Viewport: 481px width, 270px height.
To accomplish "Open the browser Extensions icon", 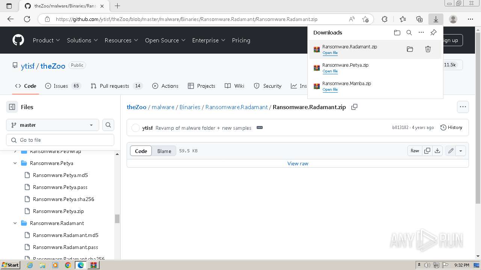I will tap(384, 19).
